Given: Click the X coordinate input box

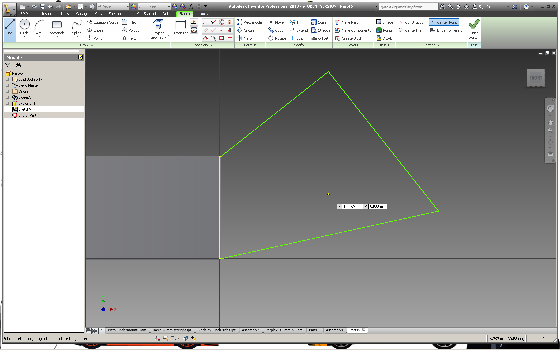Looking at the screenshot, I should click(352, 207).
